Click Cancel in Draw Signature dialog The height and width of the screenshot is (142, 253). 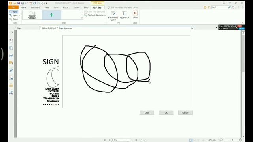[x=185, y=113]
